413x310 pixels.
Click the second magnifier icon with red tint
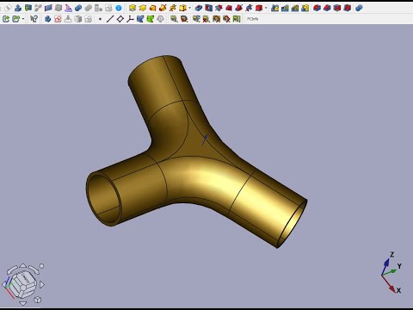184,19
